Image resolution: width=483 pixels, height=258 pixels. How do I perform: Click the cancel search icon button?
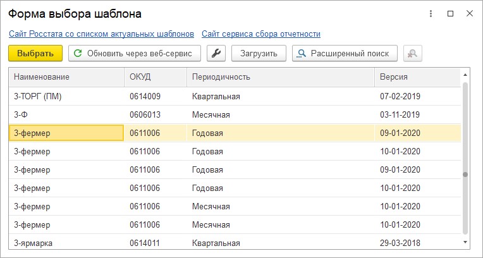[412, 53]
